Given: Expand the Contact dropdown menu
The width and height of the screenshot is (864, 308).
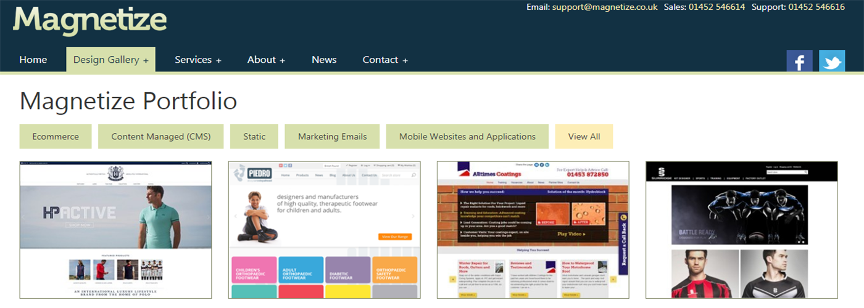Looking at the screenshot, I should click(x=385, y=60).
